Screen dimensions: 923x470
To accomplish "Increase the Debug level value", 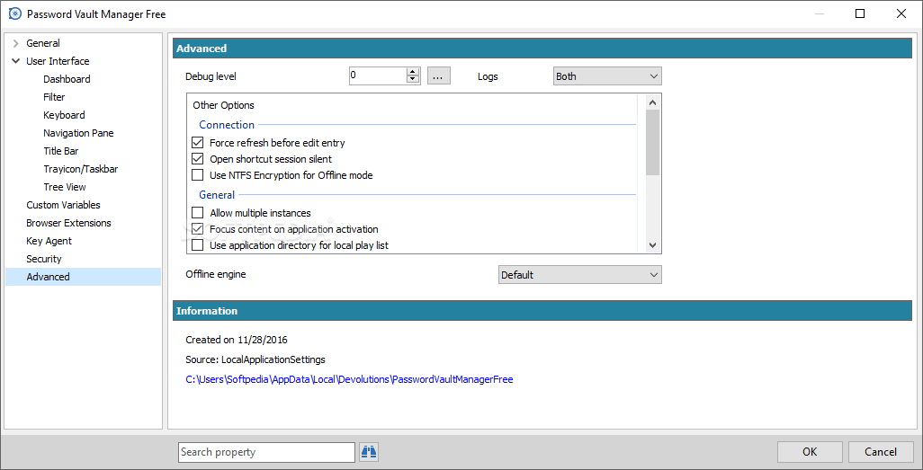I will (x=413, y=72).
